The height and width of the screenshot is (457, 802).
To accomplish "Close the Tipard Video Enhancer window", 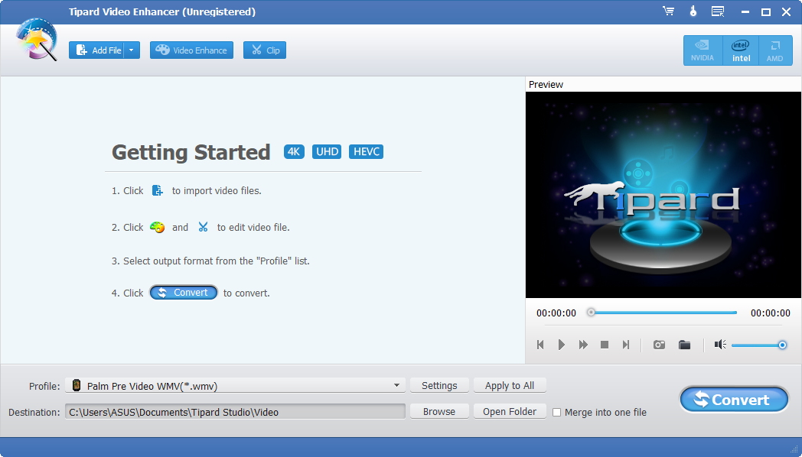I will (x=786, y=11).
